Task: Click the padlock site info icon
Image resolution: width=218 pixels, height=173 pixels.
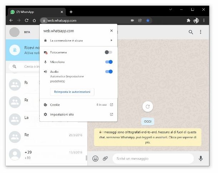Action: (x=44, y=21)
